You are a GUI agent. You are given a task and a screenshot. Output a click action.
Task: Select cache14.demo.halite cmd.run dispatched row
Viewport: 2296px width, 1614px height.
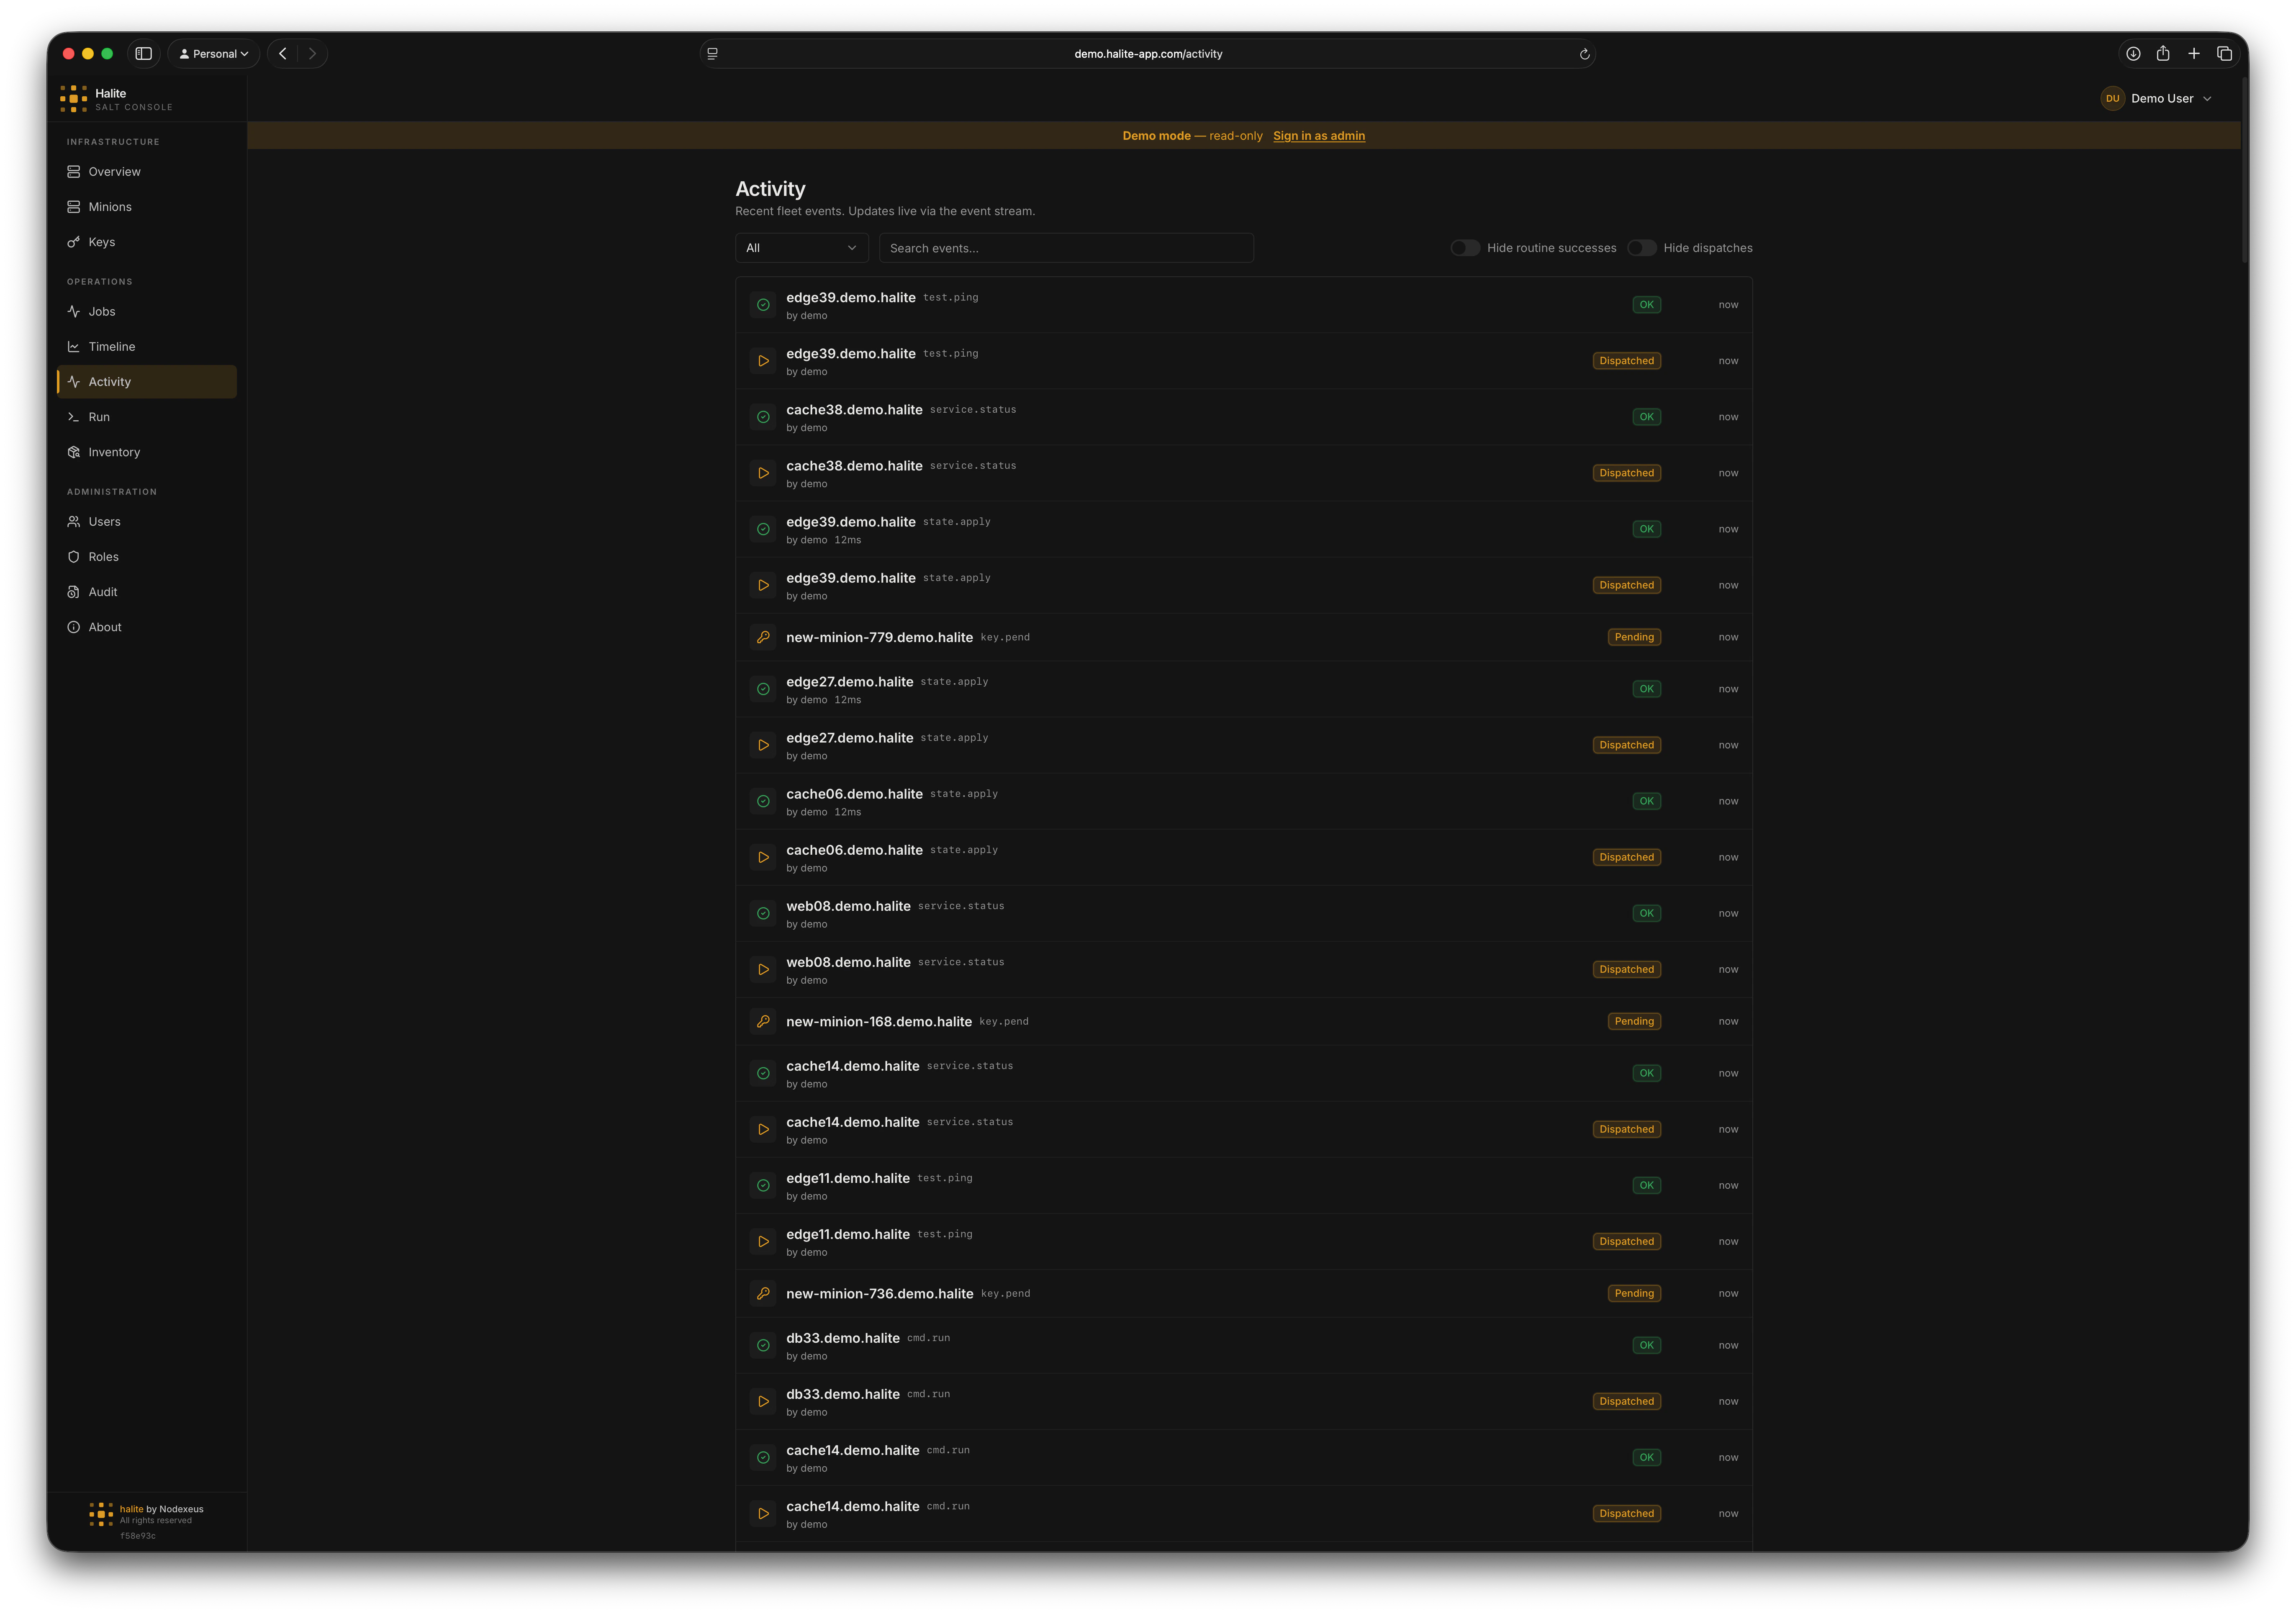[1244, 1514]
